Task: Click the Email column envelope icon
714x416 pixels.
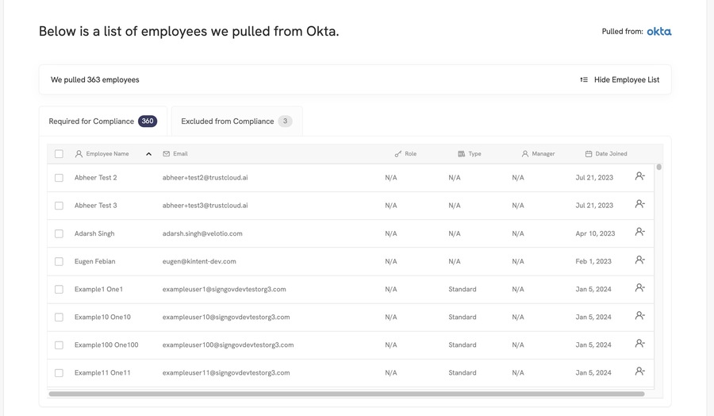Action: pyautogui.click(x=167, y=154)
